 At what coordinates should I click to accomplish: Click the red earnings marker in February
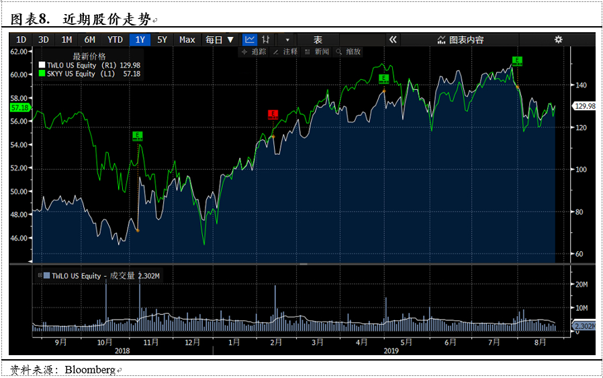(273, 114)
